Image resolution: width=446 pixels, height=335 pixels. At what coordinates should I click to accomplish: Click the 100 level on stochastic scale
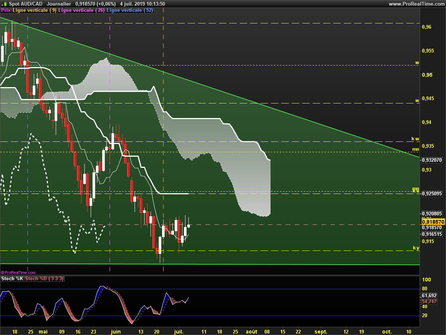click(427, 280)
